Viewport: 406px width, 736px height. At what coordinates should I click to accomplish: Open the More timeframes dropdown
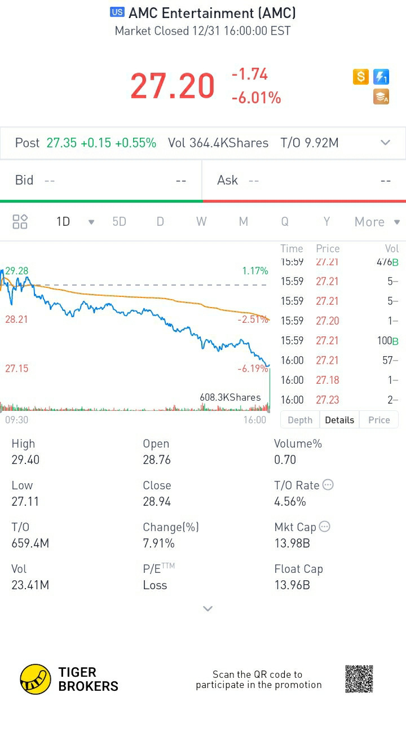point(377,222)
